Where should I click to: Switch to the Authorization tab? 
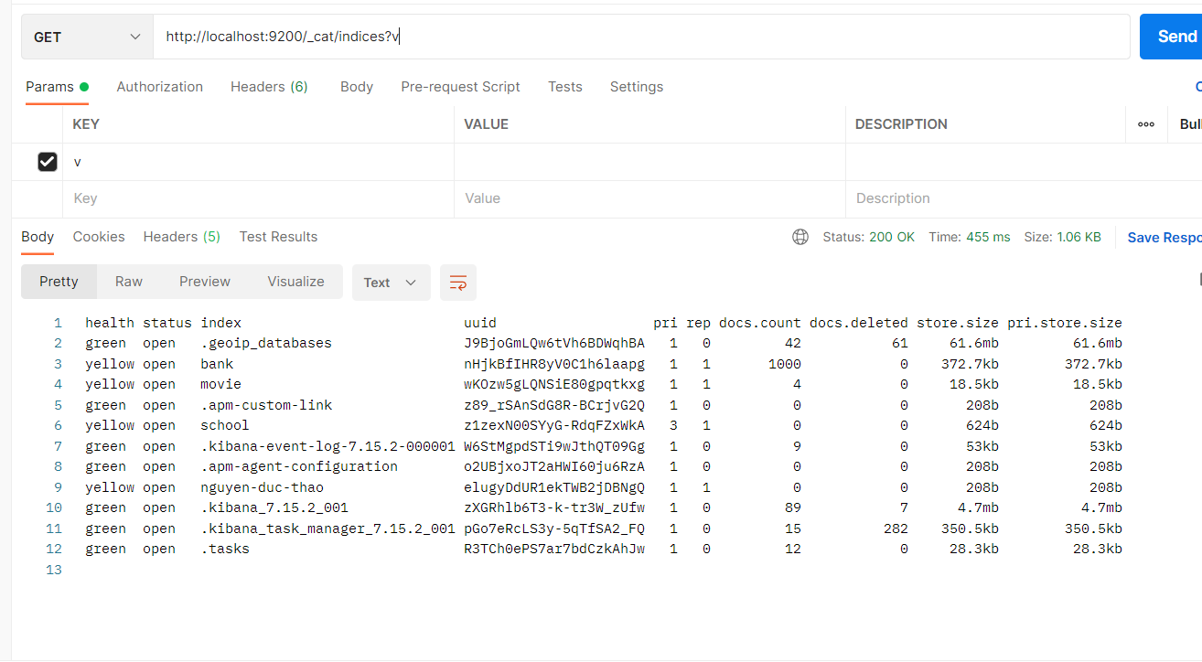click(x=160, y=87)
